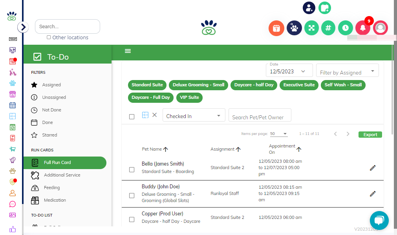
Task: Open the Checked In status dropdown
Action: pyautogui.click(x=194, y=115)
